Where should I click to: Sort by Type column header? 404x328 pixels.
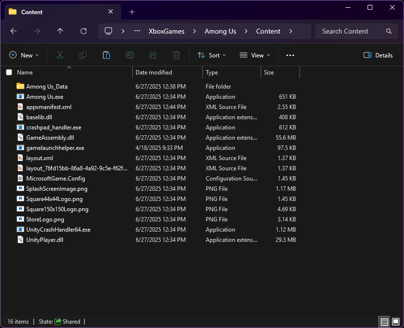click(231, 73)
